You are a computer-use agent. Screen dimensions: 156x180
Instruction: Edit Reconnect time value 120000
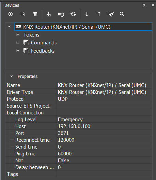(104, 140)
